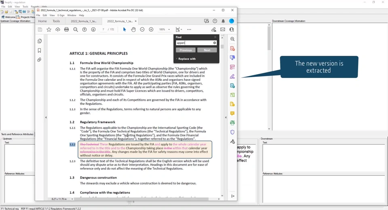Collapse the right tools pane arrow
Viewport: 388px width, 210px height.
tap(226, 118)
